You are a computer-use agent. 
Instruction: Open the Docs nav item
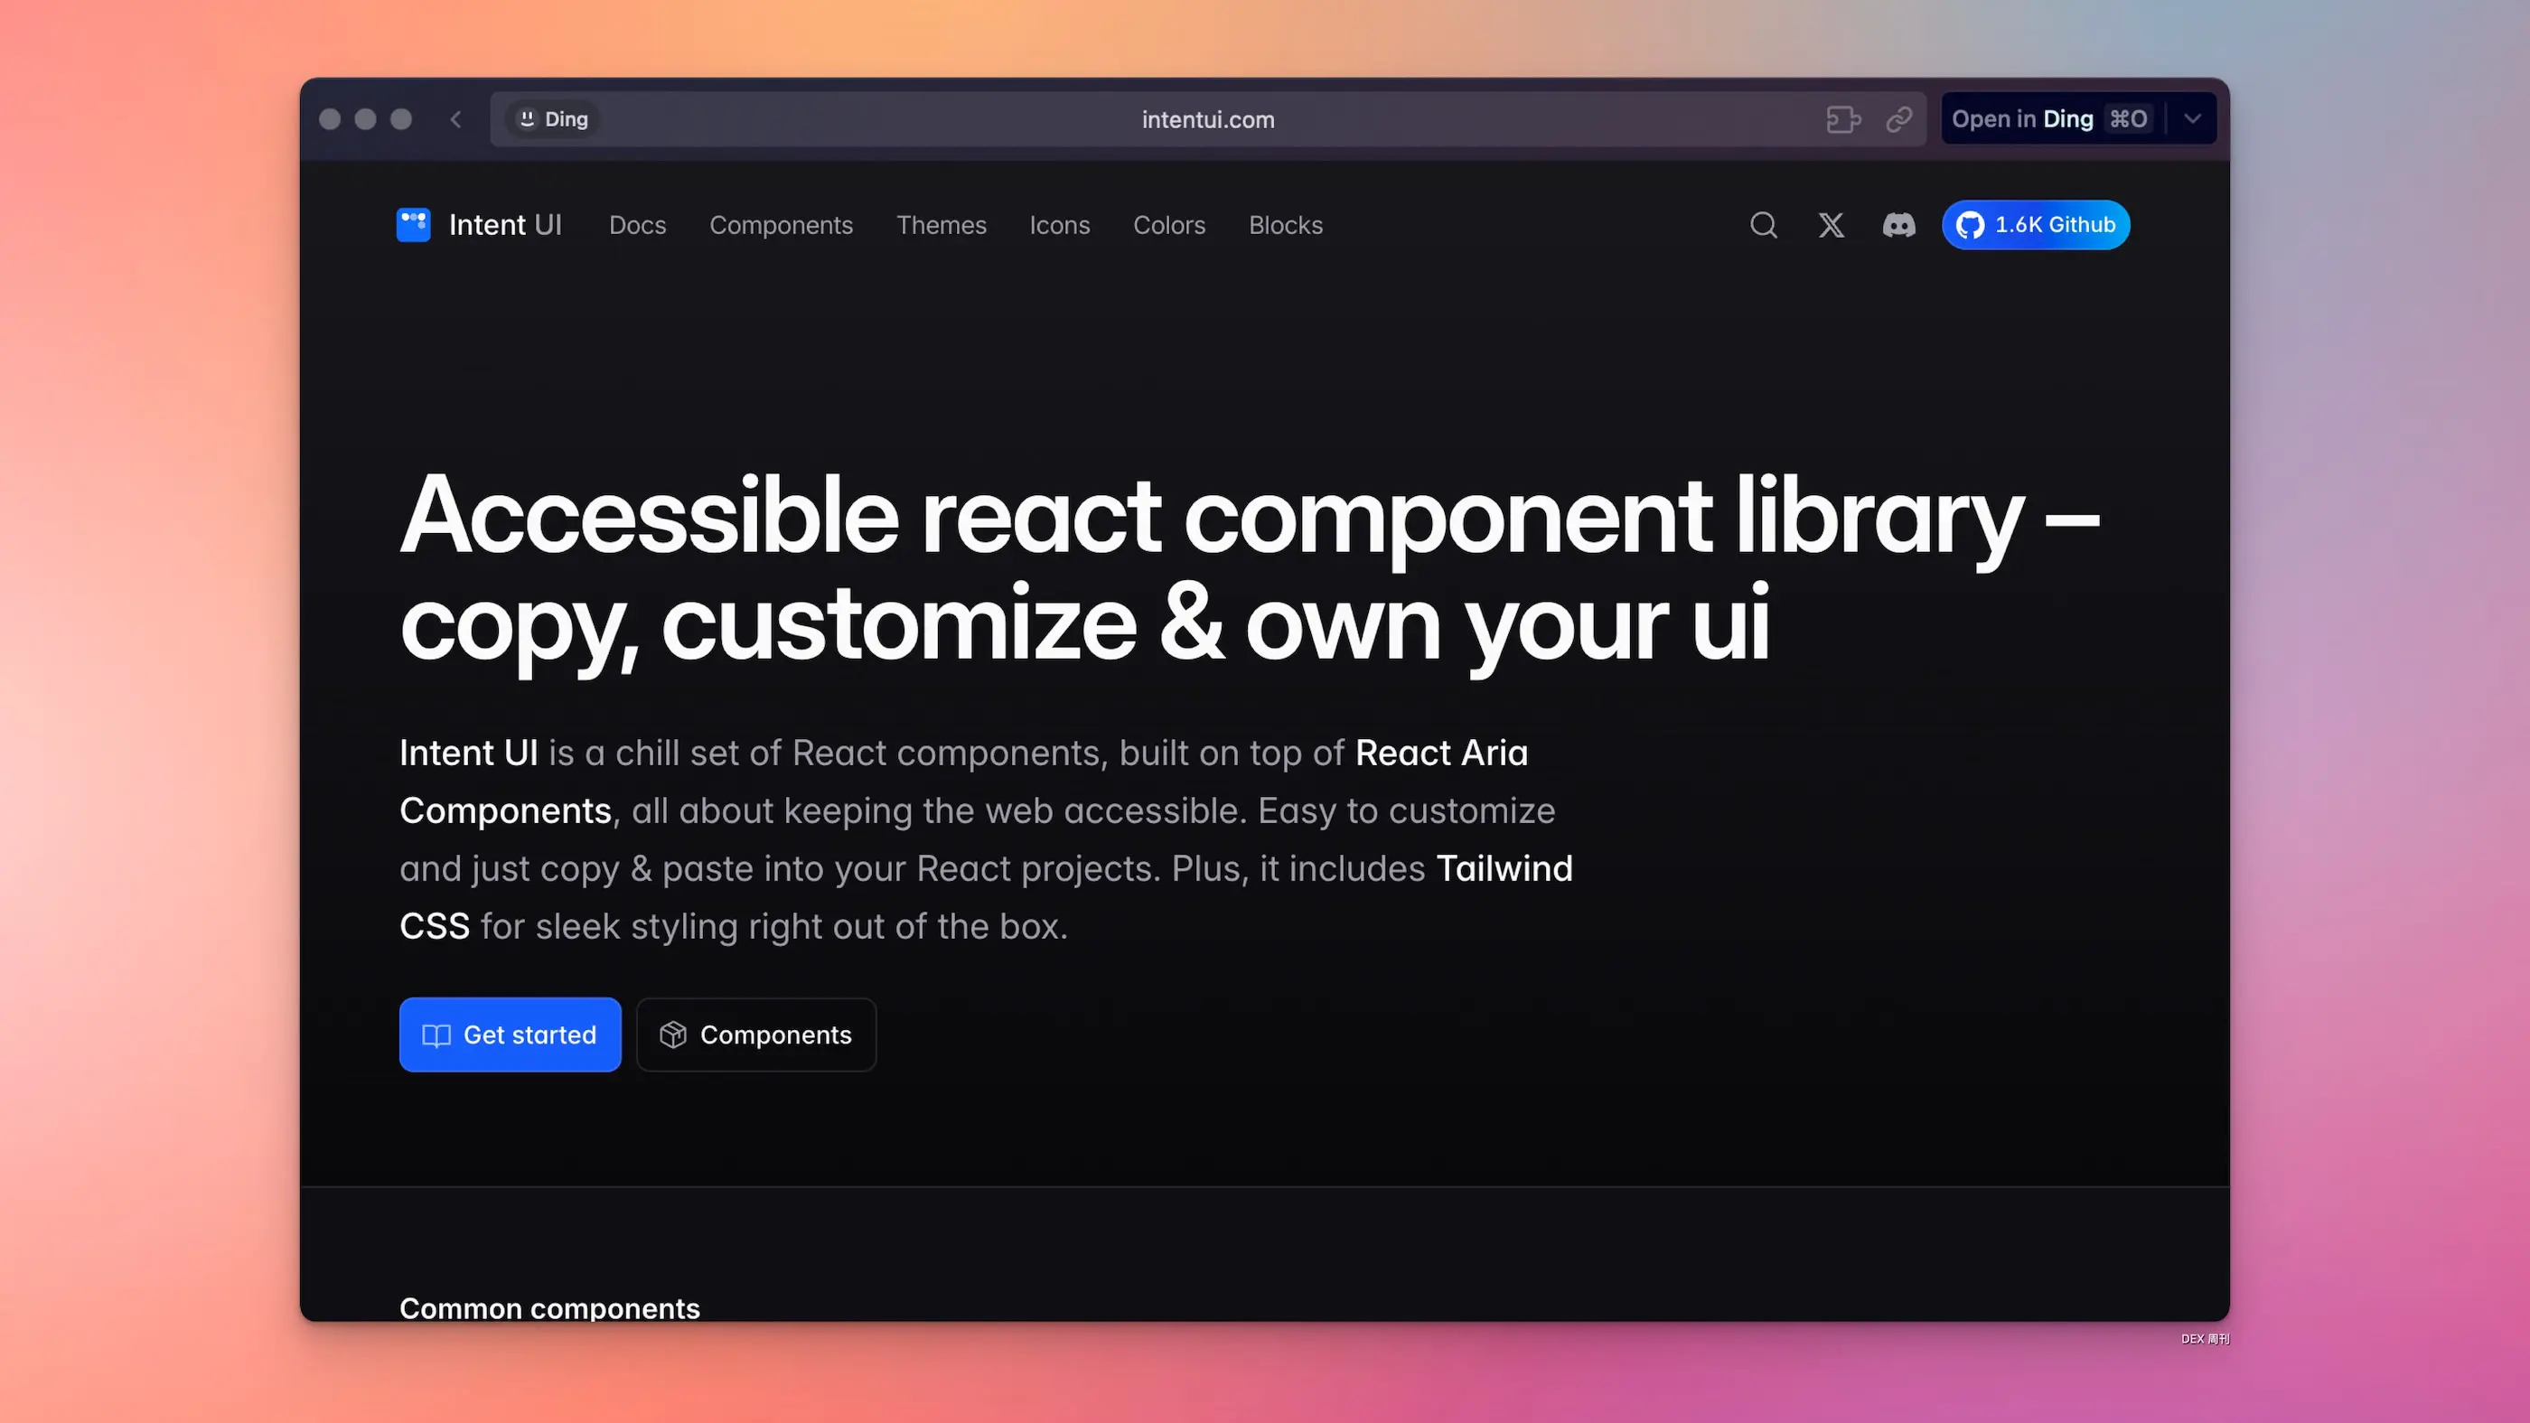tap(637, 225)
